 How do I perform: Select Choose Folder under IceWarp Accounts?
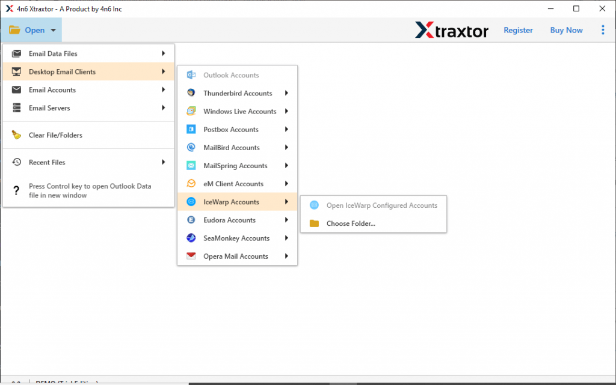tap(352, 223)
